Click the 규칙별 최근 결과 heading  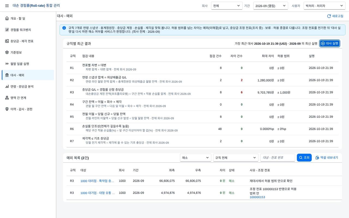(79, 43)
